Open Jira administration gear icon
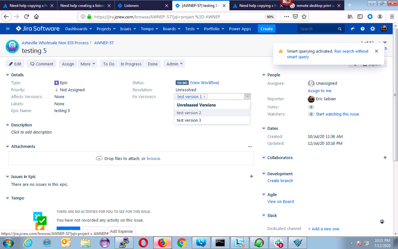 point(372,29)
